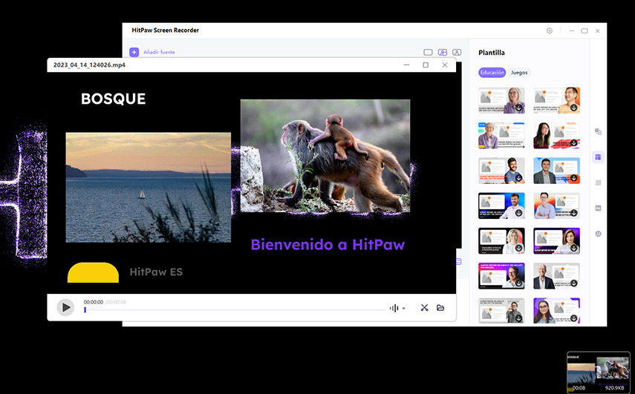The height and width of the screenshot is (394, 635).
Task: Download black template with blonde woman
Action: [x=519, y=248]
